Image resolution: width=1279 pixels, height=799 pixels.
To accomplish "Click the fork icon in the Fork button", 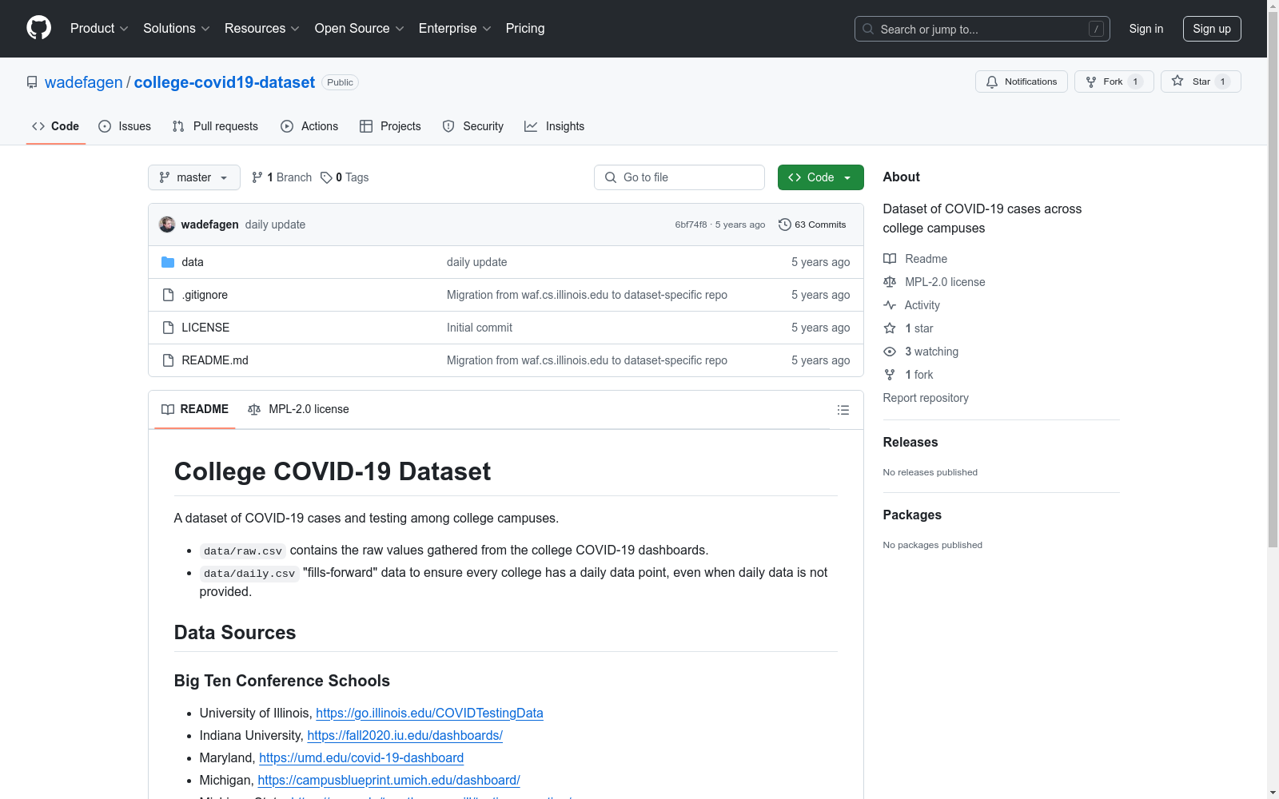I will coord(1091,81).
